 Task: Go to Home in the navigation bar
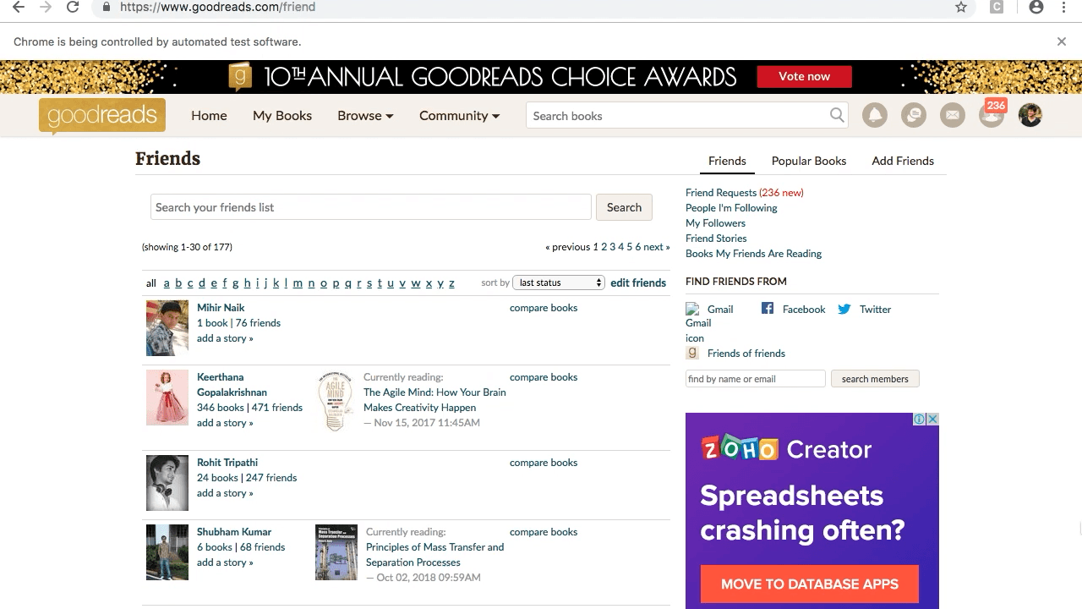point(209,116)
